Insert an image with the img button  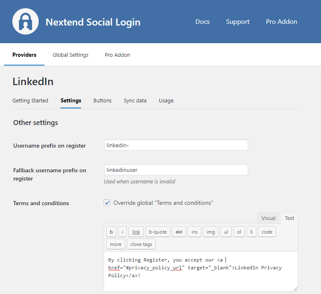point(210,232)
